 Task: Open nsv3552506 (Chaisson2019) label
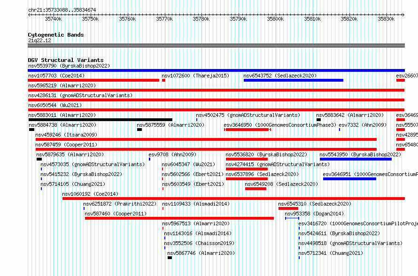[199, 243]
